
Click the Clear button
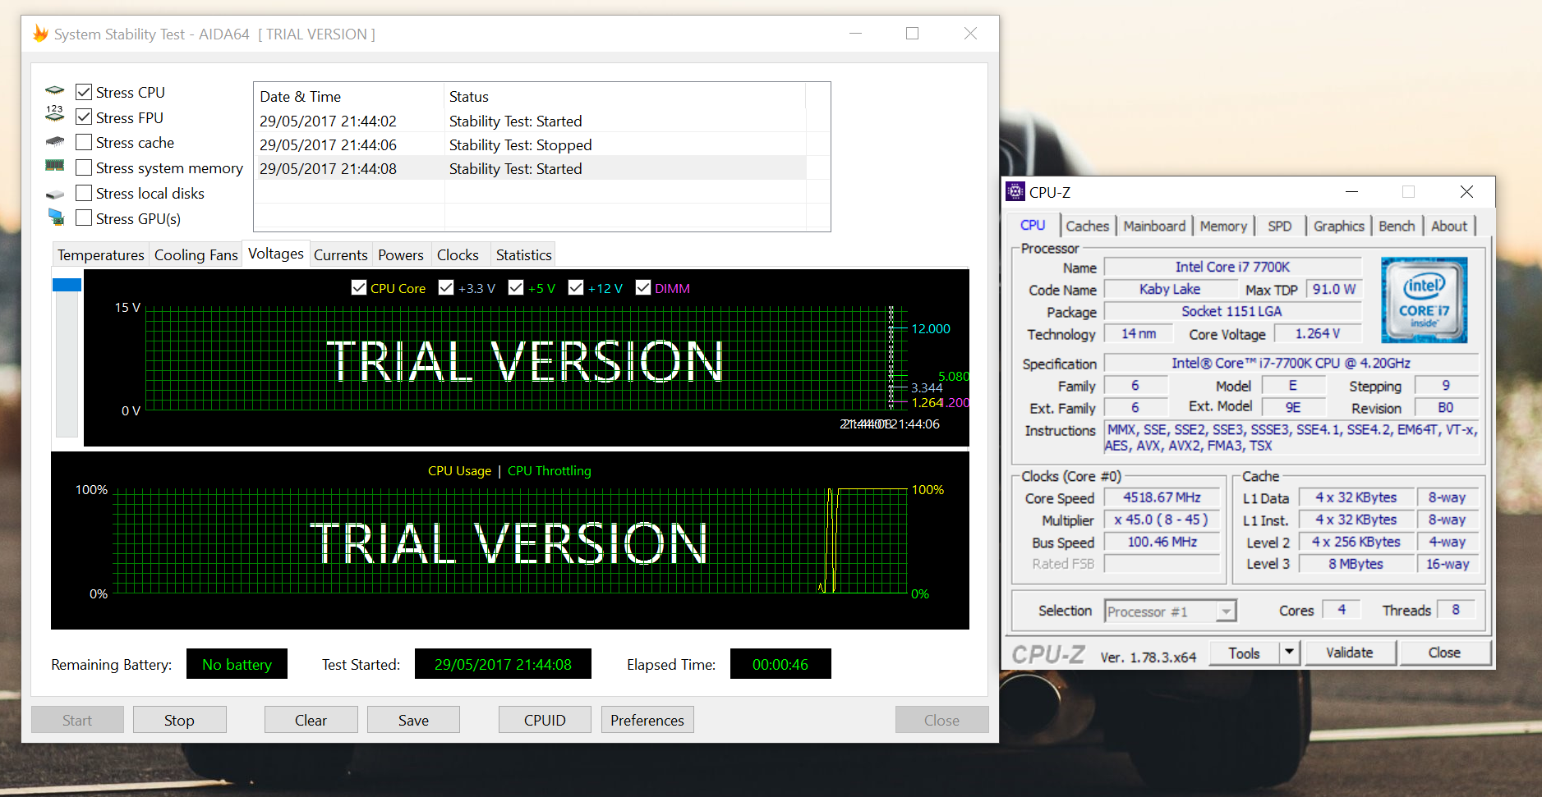(x=311, y=720)
